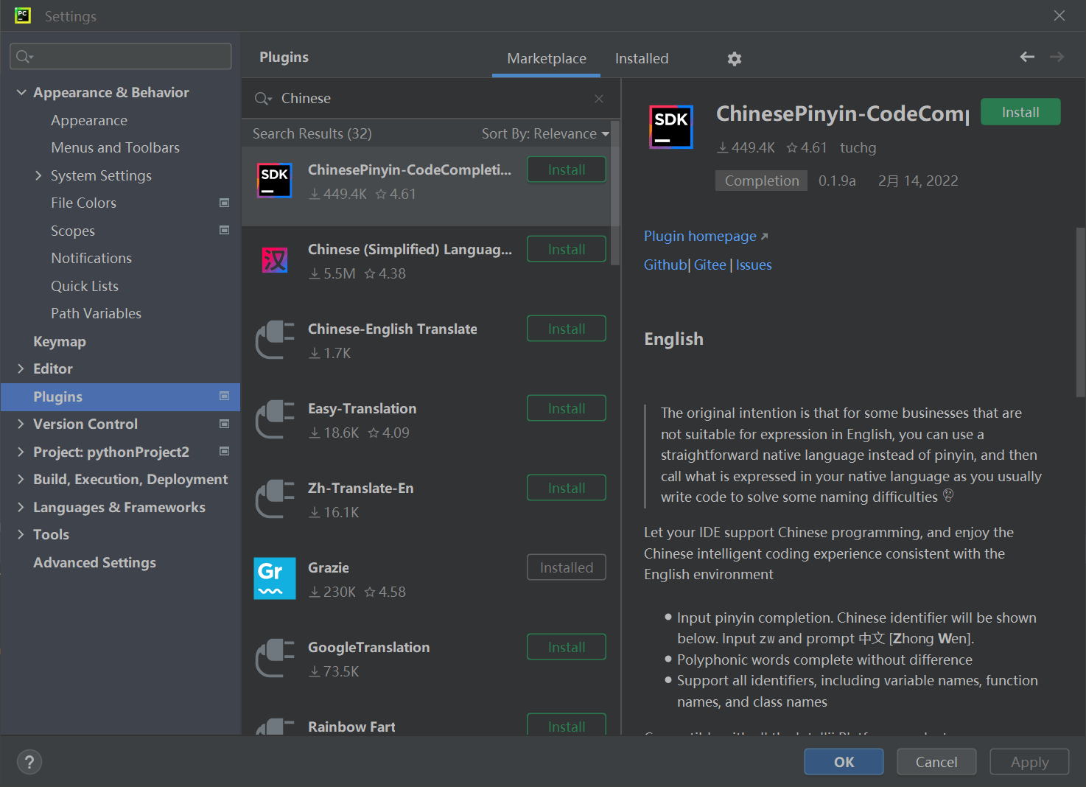The image size is (1086, 787).
Task: Click project-level icon beside Version Control
Action: pos(225,424)
